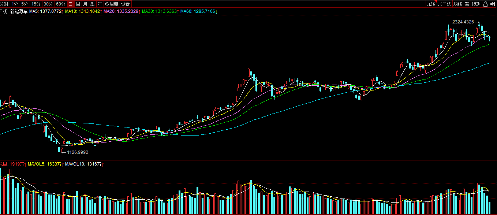Click 加自选 to add to watchlist

(x=444, y=4)
